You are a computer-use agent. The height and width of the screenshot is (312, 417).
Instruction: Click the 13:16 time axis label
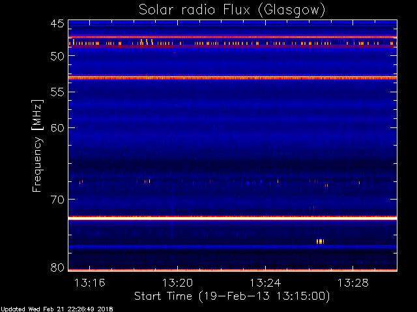coord(90,283)
